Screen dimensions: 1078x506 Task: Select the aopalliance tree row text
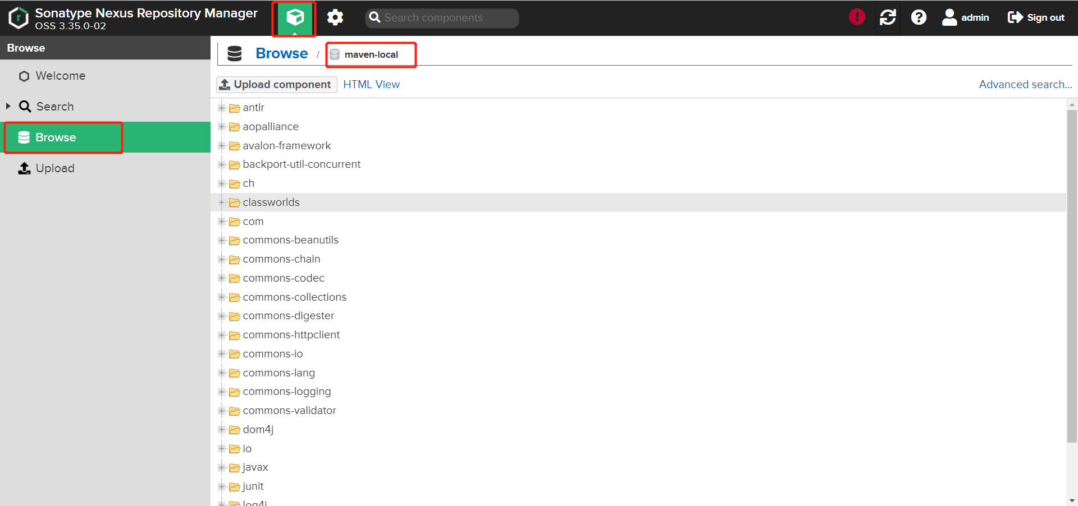271,126
